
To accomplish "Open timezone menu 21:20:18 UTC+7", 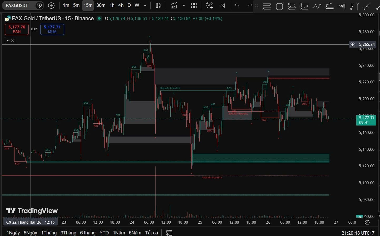I will (x=358, y=233).
